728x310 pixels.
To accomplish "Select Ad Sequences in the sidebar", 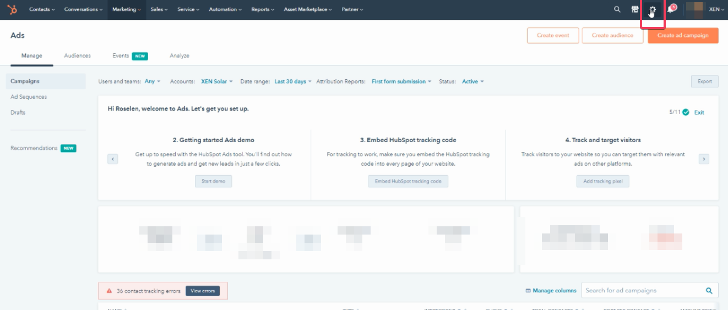I will [x=29, y=96].
